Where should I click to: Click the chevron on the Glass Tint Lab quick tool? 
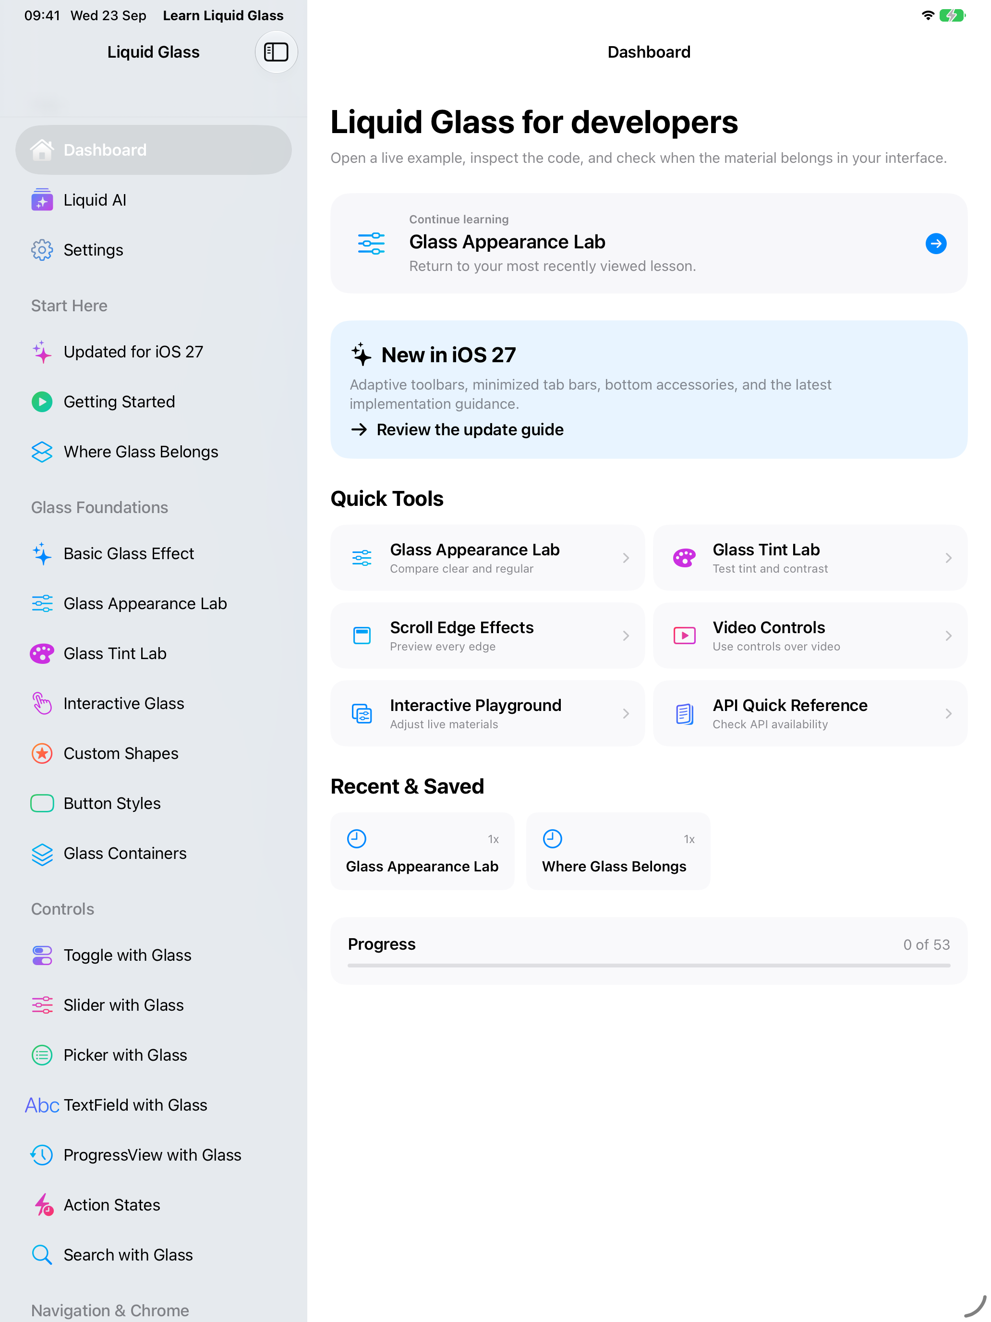pos(948,558)
